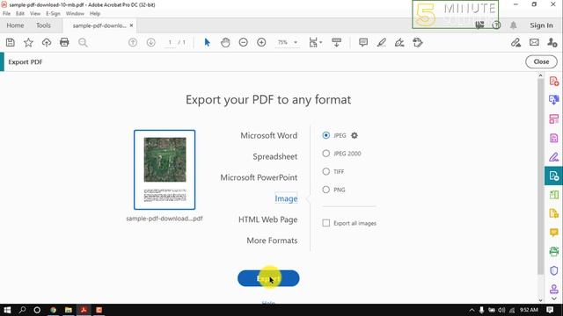The width and height of the screenshot is (563, 316).
Task: Click the send by email envelope icon
Action: [534, 42]
